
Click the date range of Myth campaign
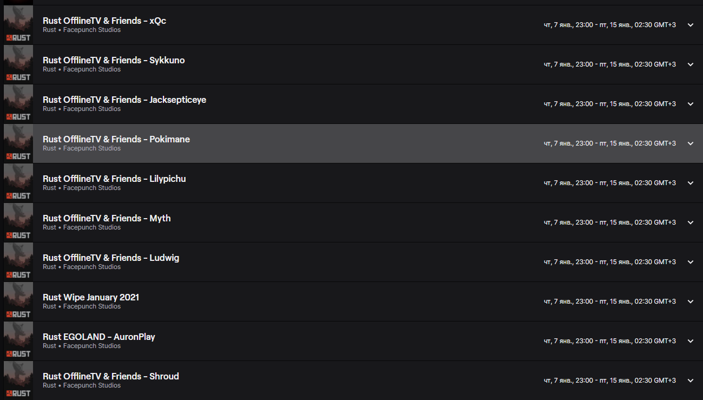click(x=610, y=222)
